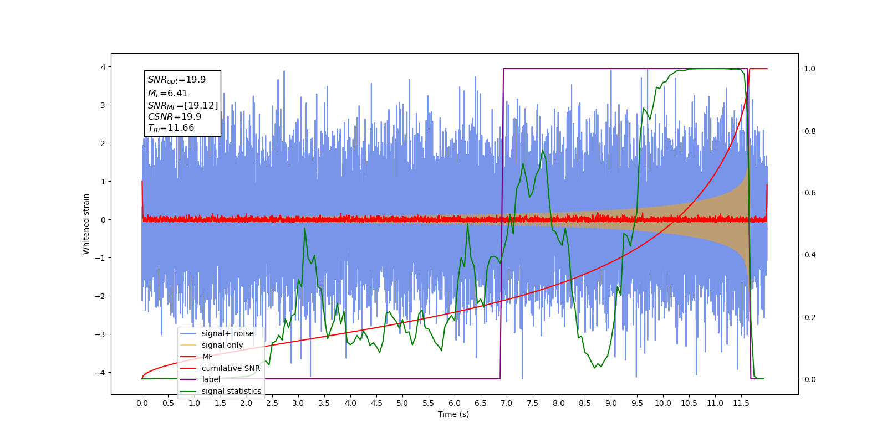
Task: Click the left y-axis tick label −1
Action: 100,258
